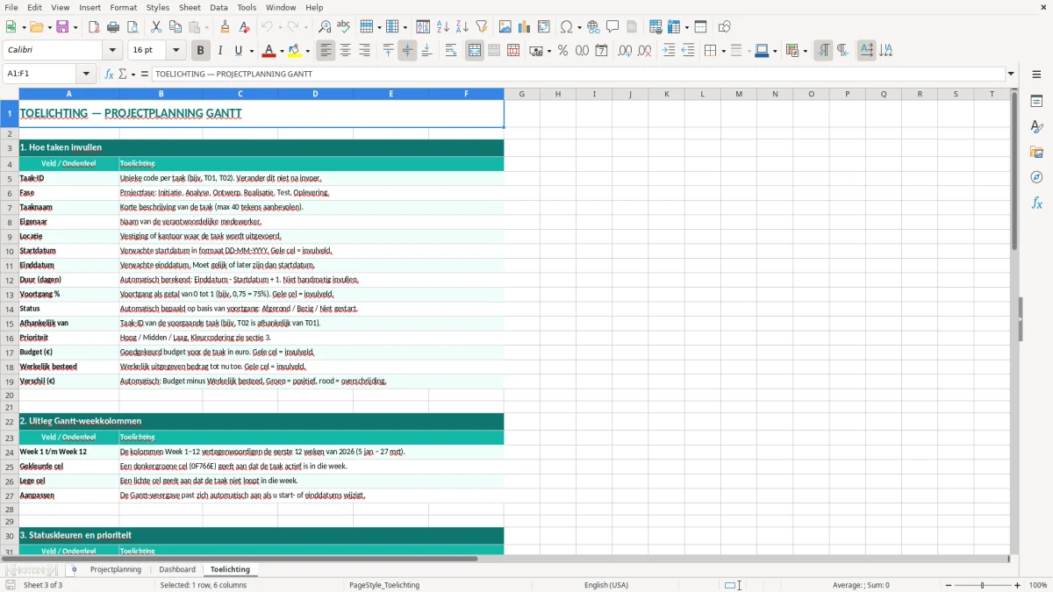
Task: Click the Save document icon
Action: (x=62, y=27)
